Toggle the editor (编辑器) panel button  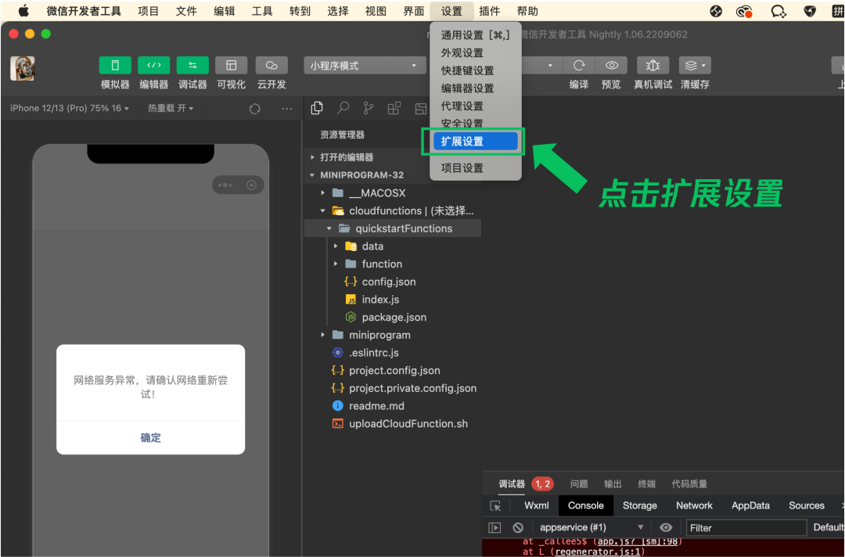(153, 65)
